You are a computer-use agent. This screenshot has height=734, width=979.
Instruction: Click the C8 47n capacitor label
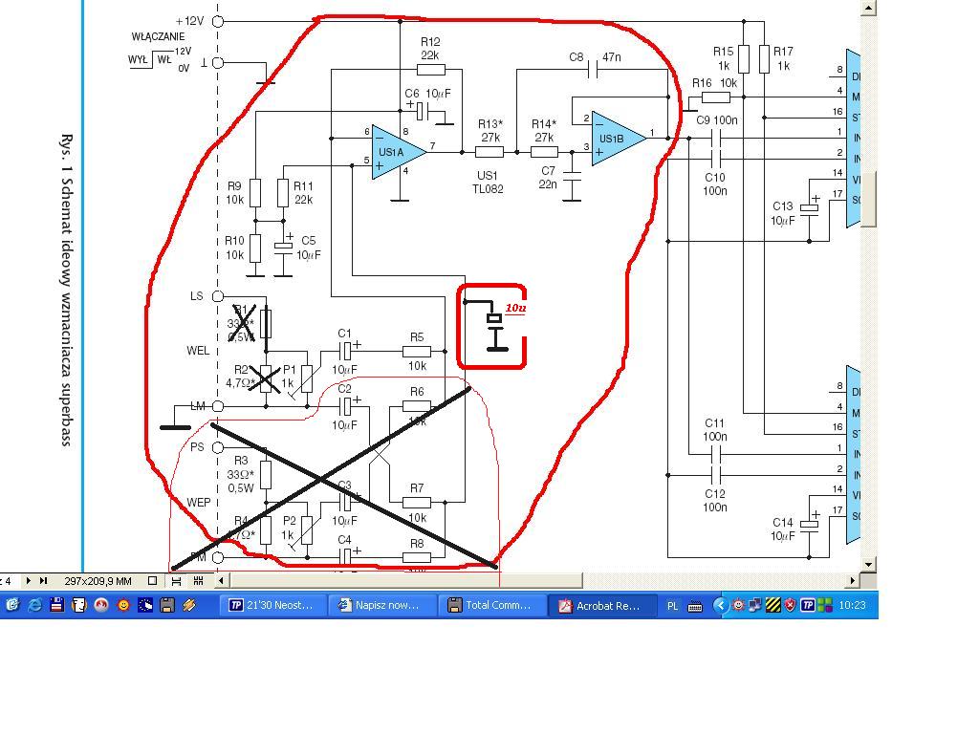595,57
